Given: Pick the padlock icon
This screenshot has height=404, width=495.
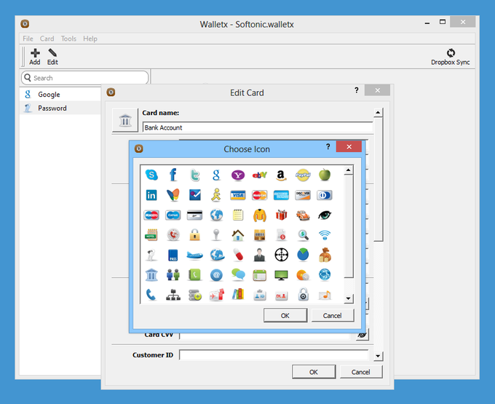Looking at the screenshot, I should coord(195,235).
